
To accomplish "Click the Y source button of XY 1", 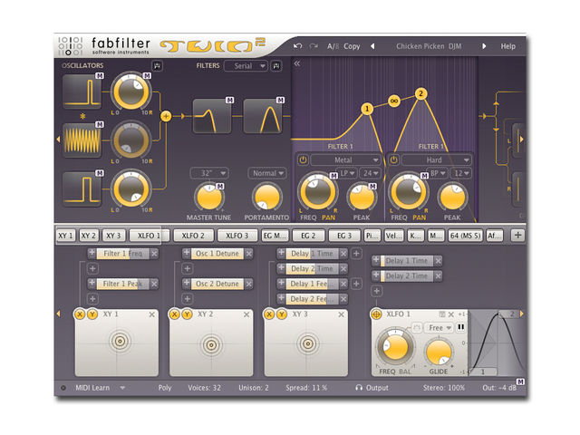I will coord(92,314).
